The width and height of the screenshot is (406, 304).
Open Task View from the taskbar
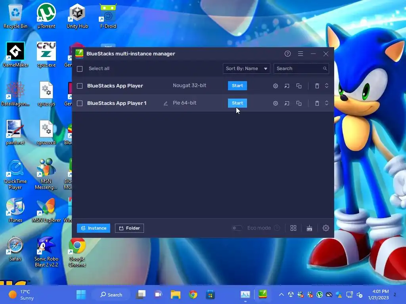(141, 294)
